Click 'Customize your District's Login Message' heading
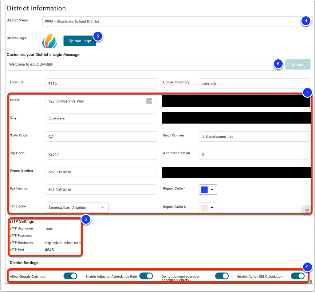The image size is (315, 292). tap(43, 54)
